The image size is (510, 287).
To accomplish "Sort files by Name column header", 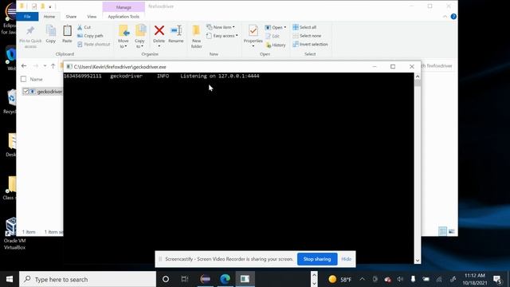I will (36, 79).
